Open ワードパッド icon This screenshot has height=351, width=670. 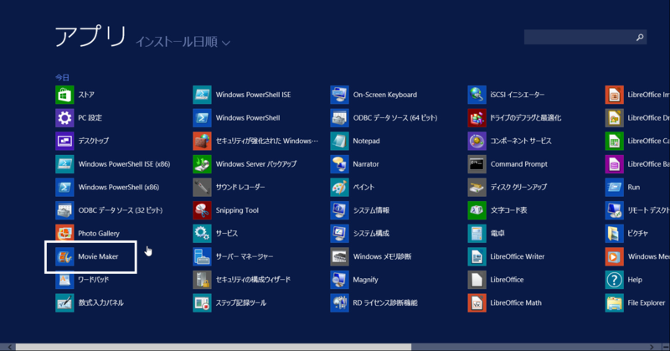pos(64,280)
